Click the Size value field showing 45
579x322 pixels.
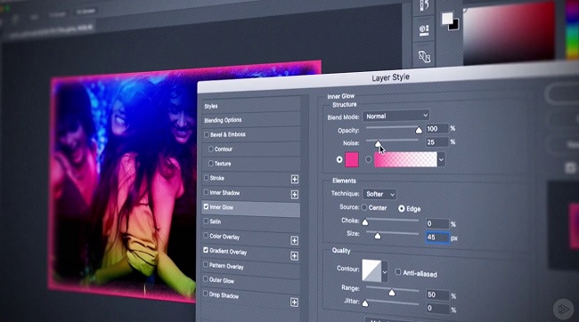click(x=437, y=237)
